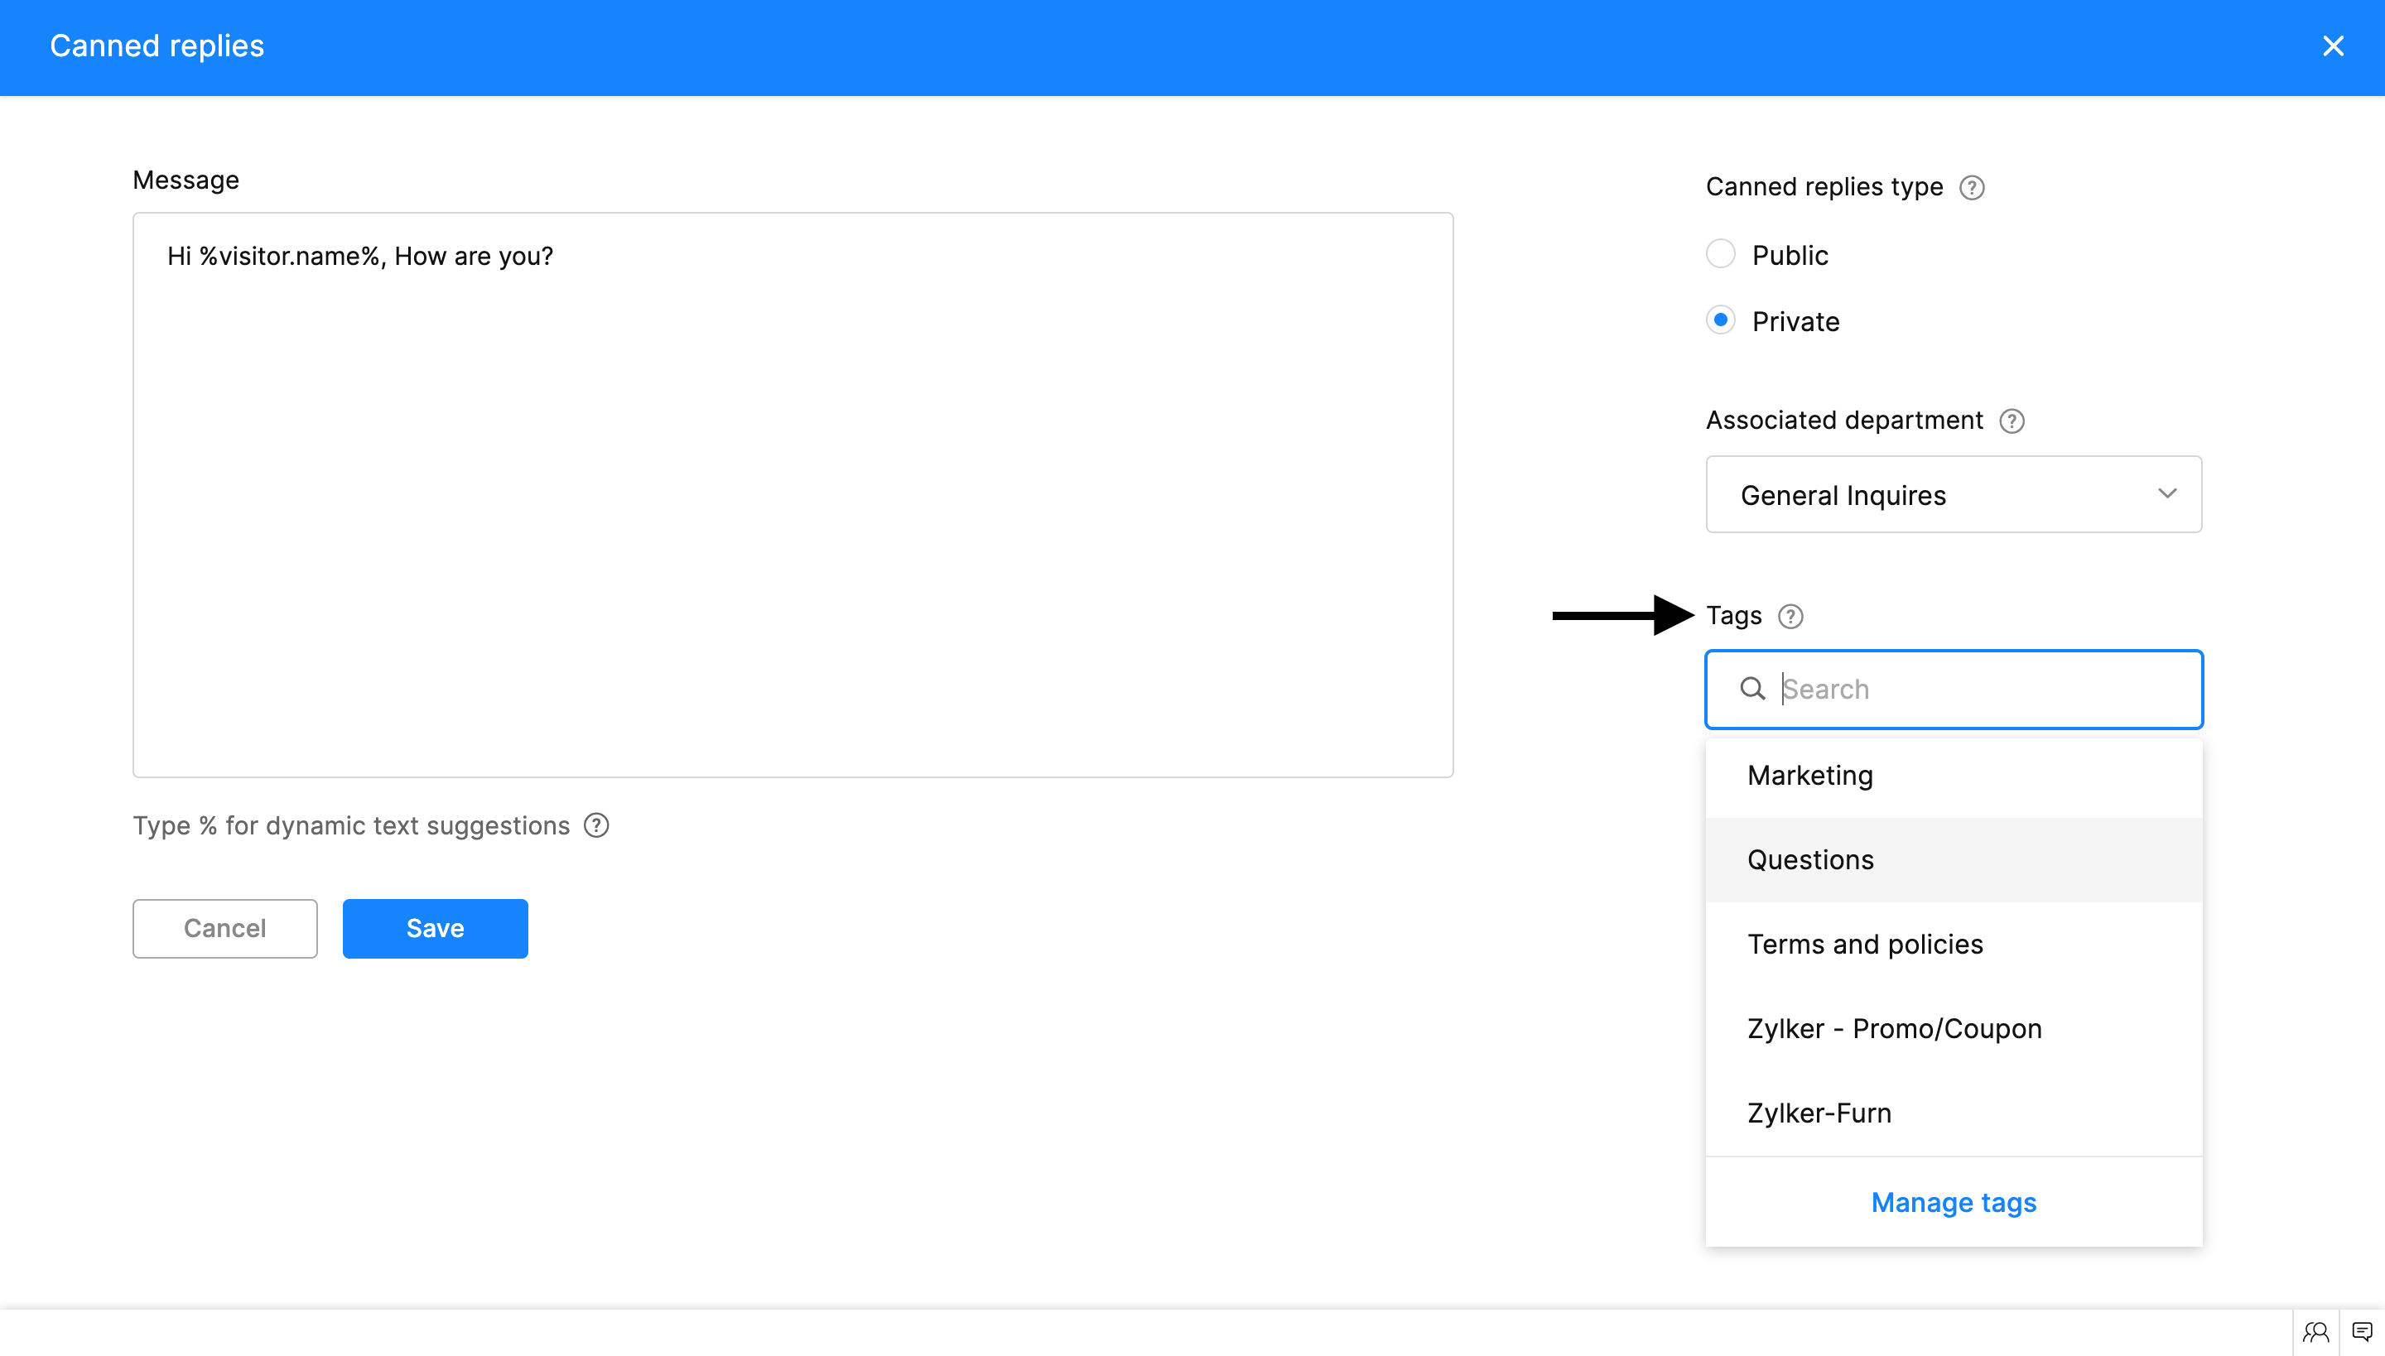
Task: Open the Manage tags link
Action: point(1953,1202)
